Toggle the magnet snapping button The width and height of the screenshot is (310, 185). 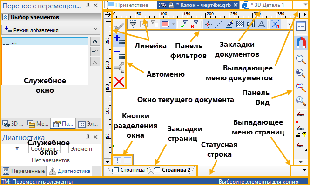click(301, 43)
